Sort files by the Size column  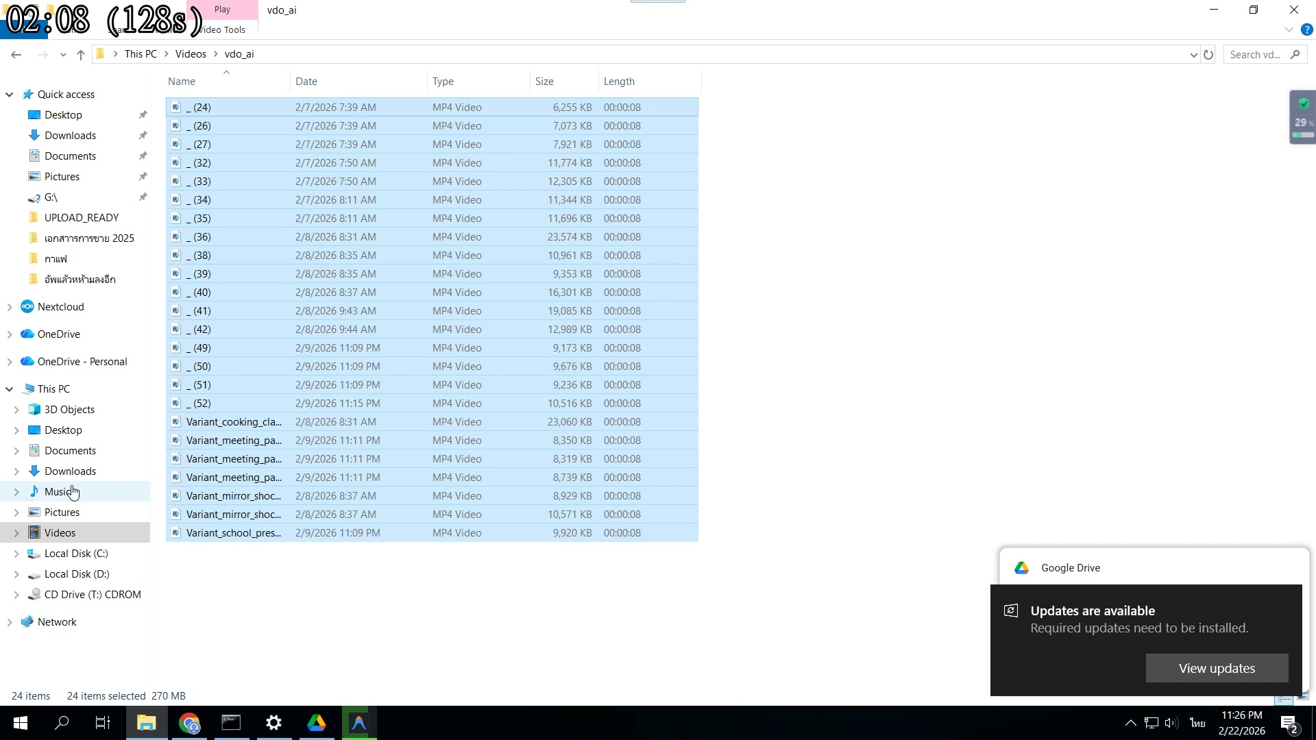(x=544, y=82)
